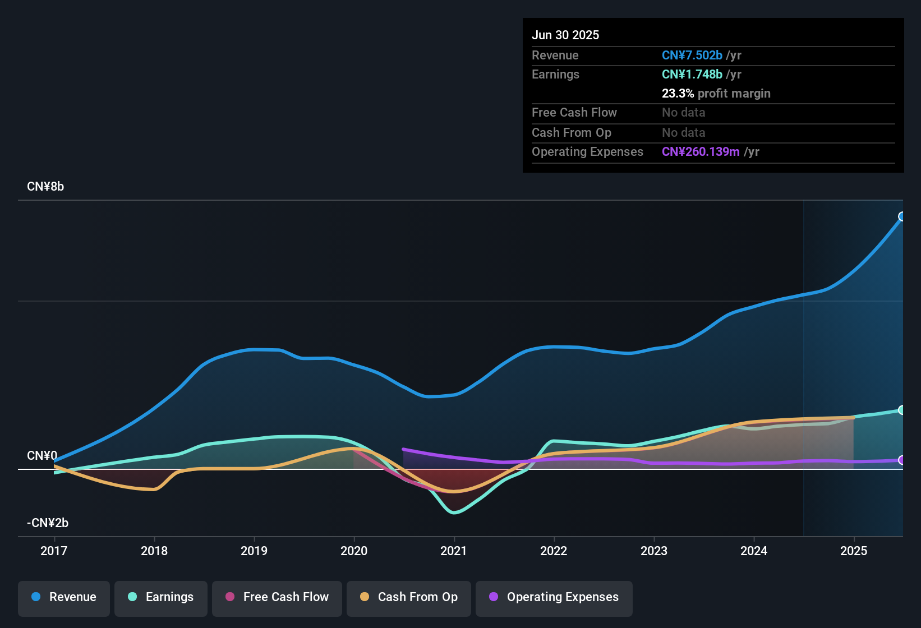921x628 pixels.
Task: Toggle the Revenue series visibility
Action: click(x=63, y=597)
